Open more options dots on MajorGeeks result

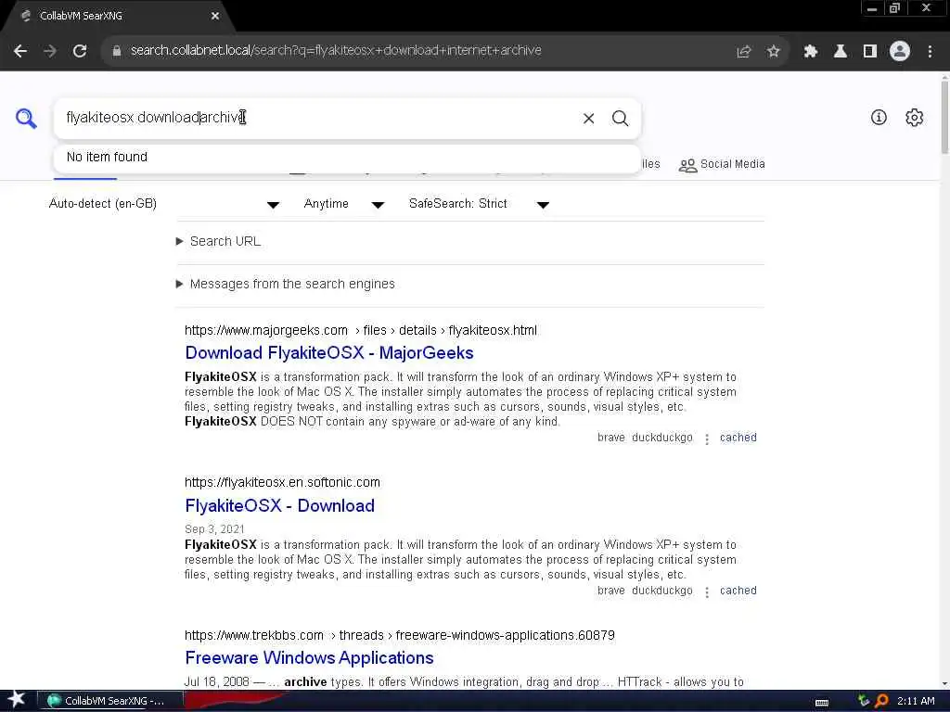tap(706, 439)
